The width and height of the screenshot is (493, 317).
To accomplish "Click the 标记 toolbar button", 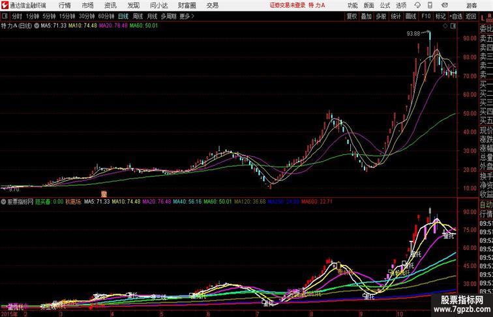I will (x=440, y=16).
